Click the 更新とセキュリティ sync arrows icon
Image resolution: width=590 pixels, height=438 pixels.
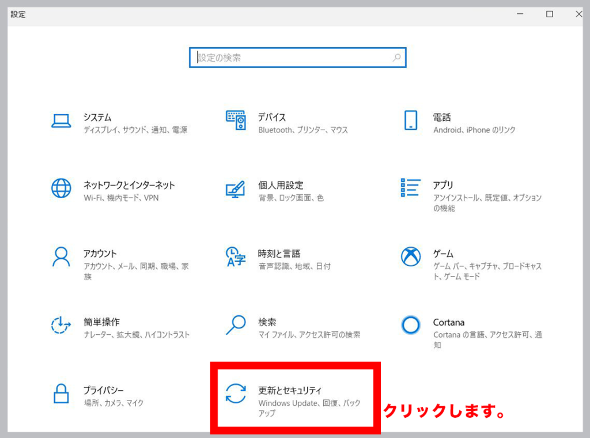[x=236, y=394]
